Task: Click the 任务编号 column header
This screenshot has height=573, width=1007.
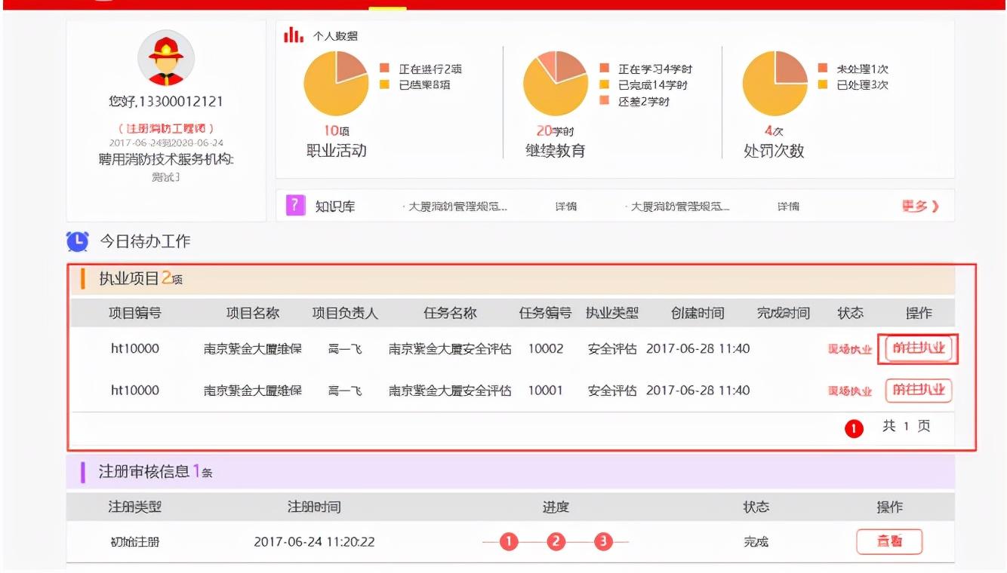Action: [x=545, y=313]
